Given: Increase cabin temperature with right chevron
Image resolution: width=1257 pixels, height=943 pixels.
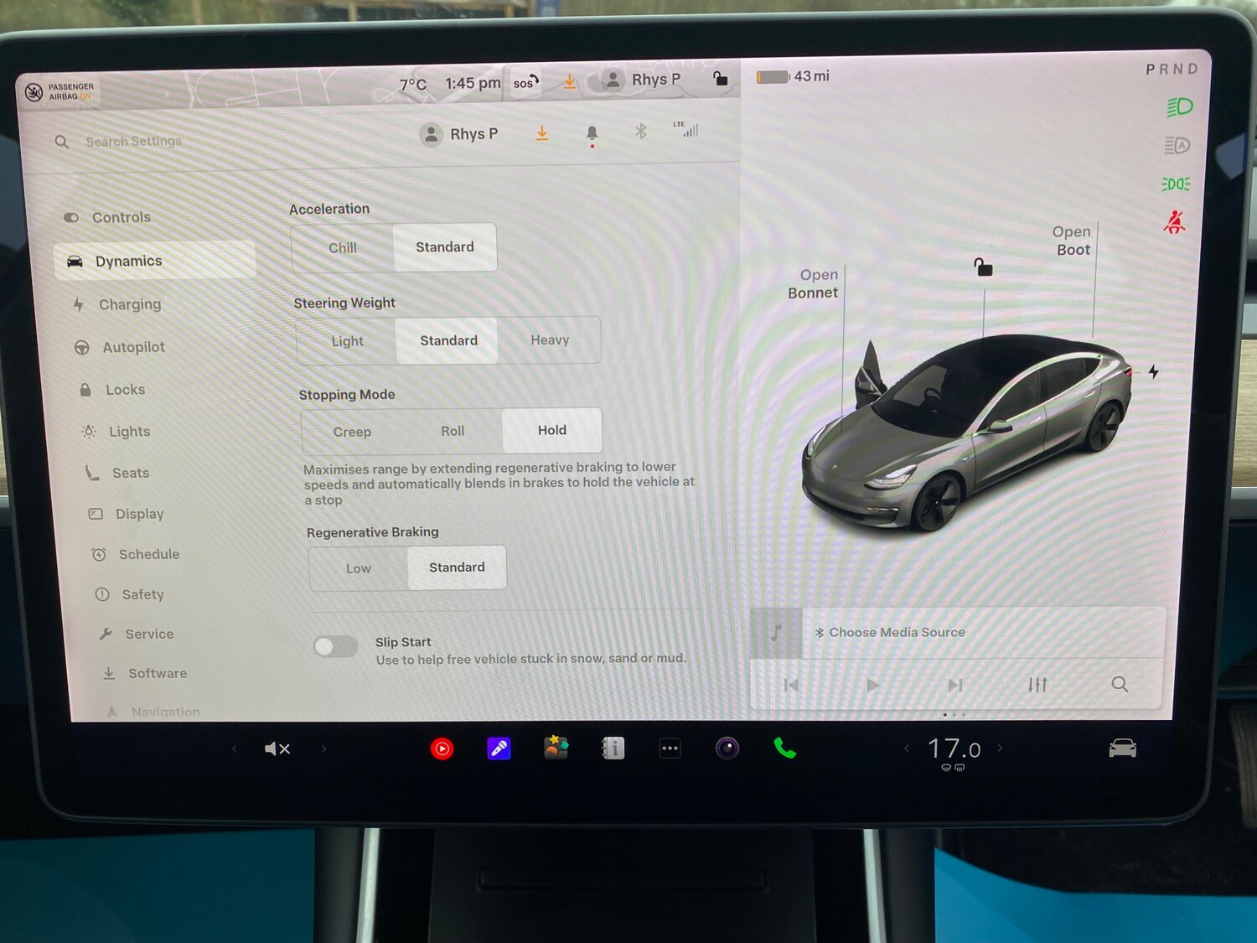Looking at the screenshot, I should coord(1000,748).
